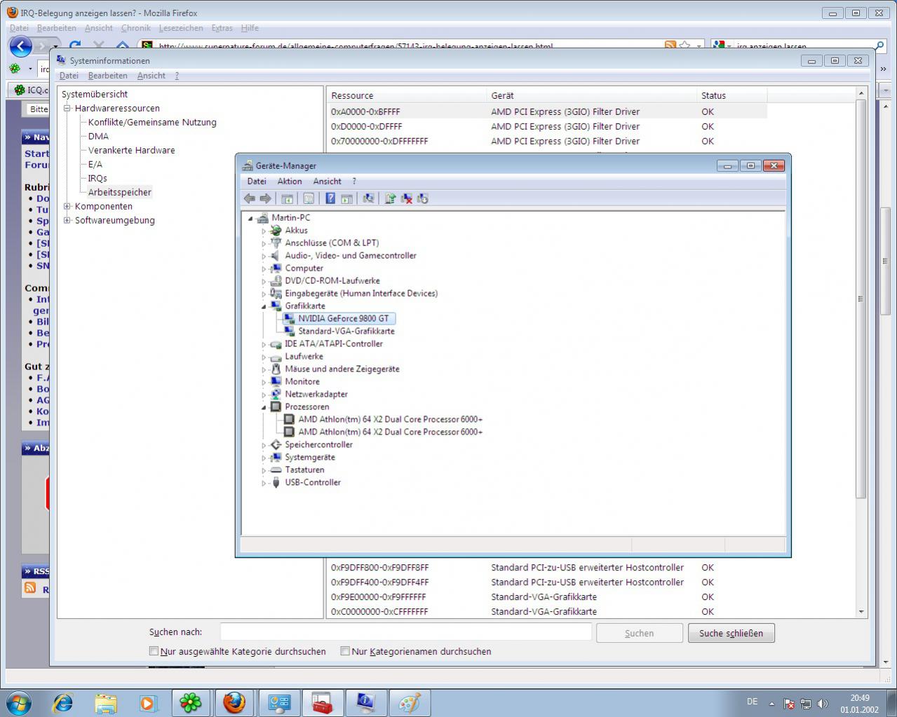897x717 pixels.
Task: Open the Ansicht menu in Geräte-Manager
Action: (327, 181)
